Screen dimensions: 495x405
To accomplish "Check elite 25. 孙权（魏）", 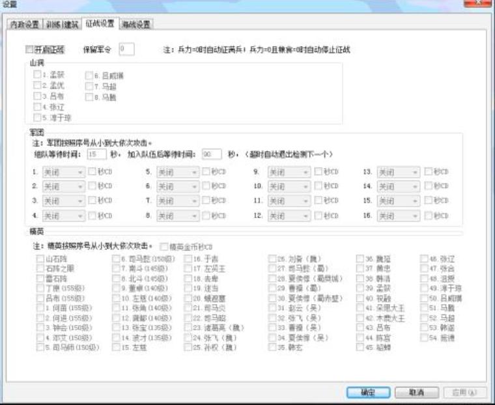I will [188, 347].
